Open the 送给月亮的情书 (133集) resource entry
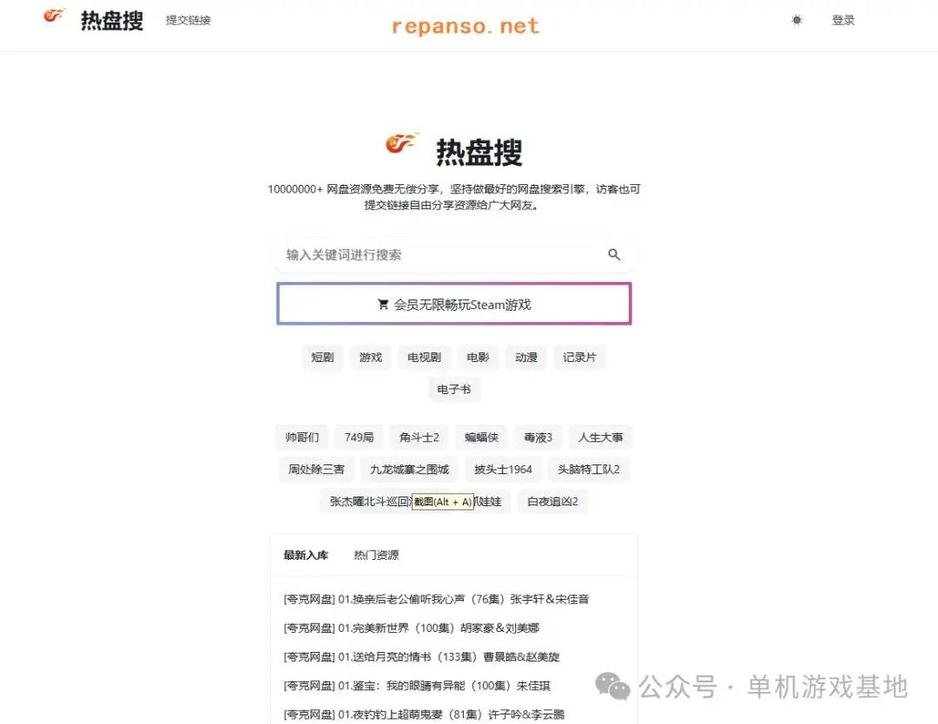938x724 pixels. pyautogui.click(x=421, y=656)
